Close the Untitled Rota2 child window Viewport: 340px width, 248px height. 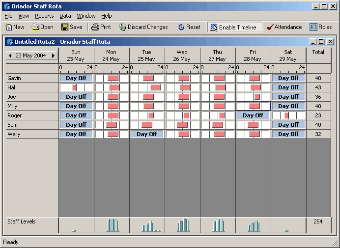click(x=330, y=41)
